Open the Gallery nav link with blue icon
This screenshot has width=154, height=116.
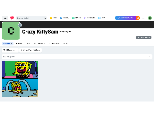(x=64, y=18)
